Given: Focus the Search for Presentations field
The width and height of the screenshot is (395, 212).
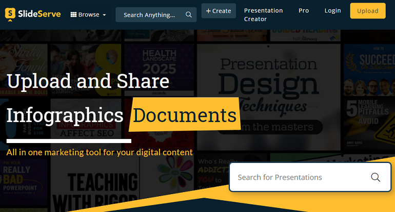Looking at the screenshot, I should coord(310,177).
